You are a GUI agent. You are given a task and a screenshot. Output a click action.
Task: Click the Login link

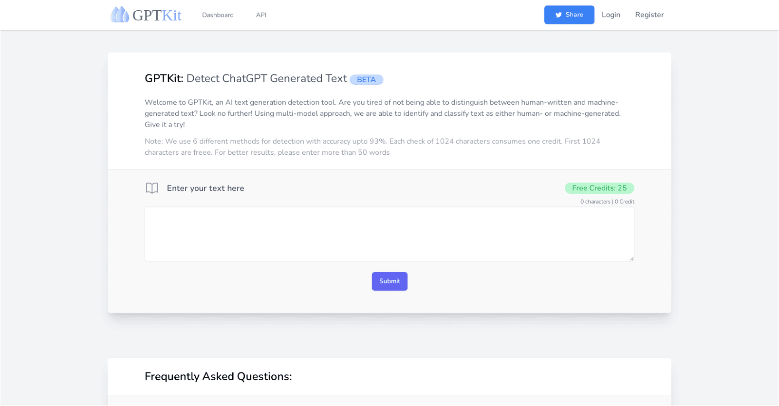pos(611,15)
